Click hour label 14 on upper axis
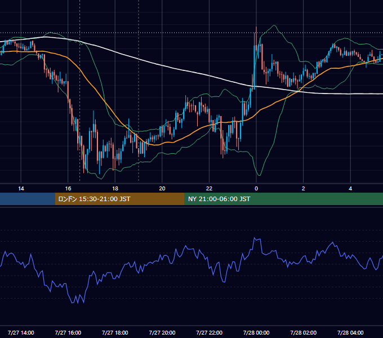Image resolution: width=383 pixels, height=338 pixels. click(x=21, y=189)
